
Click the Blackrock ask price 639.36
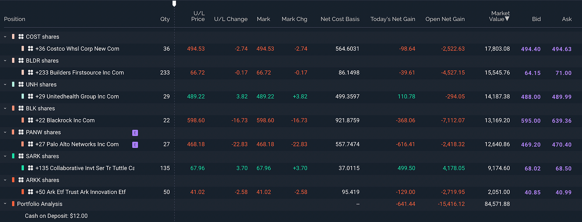click(x=562, y=121)
